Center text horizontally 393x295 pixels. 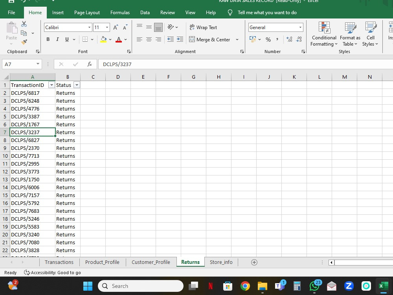(149, 39)
